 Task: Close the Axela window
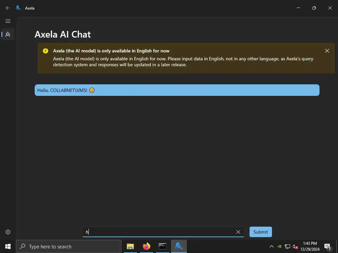click(330, 8)
